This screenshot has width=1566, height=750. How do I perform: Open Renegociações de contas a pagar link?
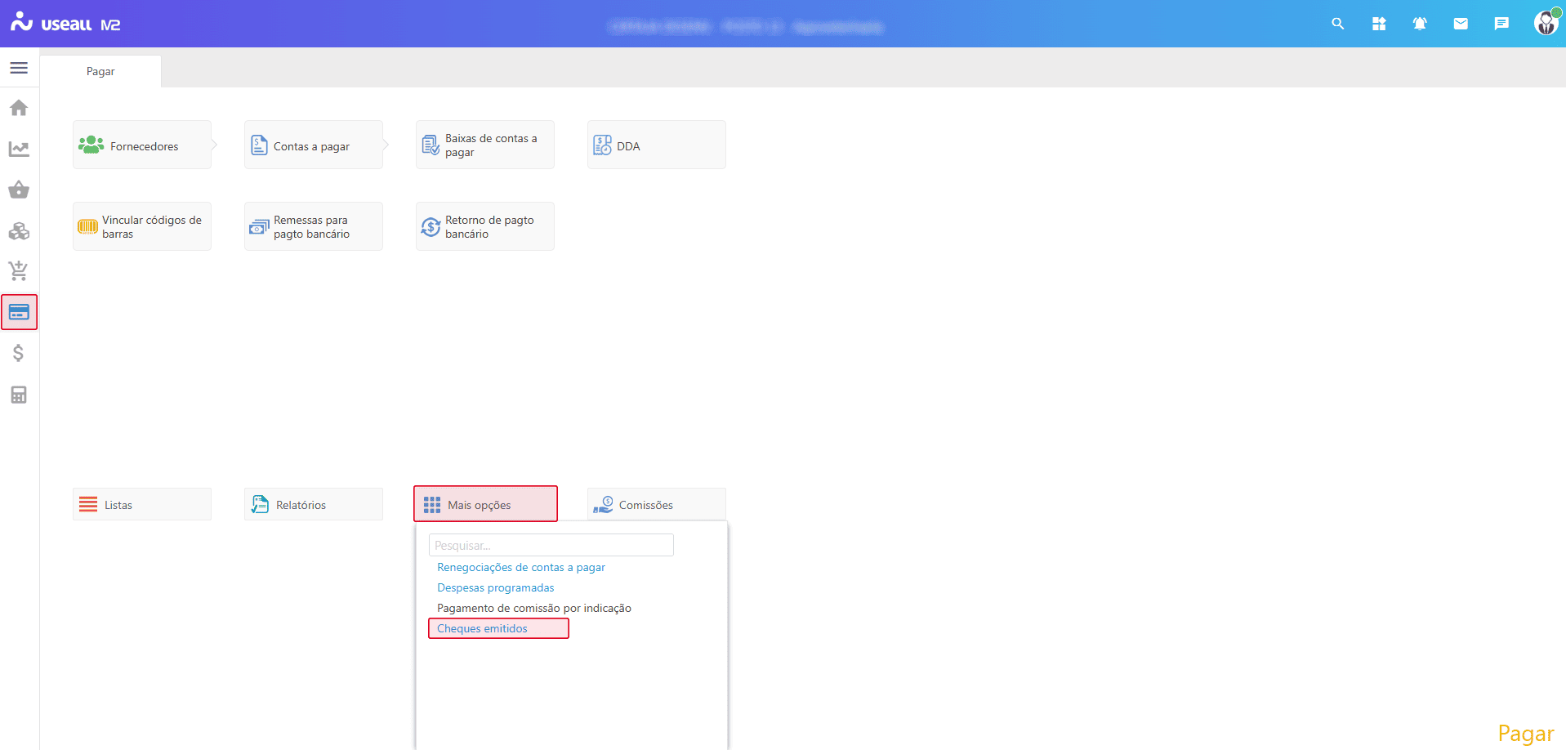click(520, 567)
